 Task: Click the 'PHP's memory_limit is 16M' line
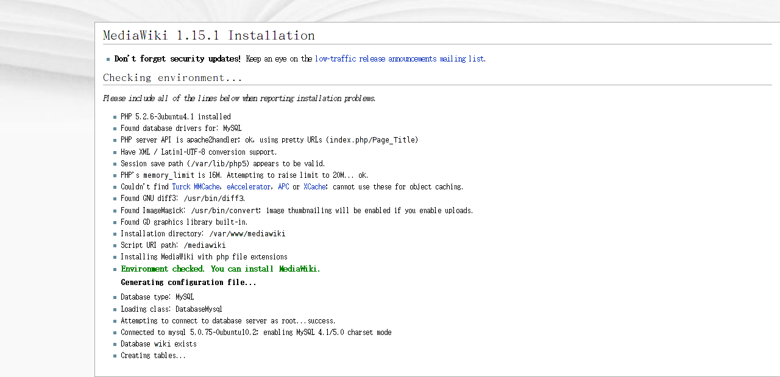click(244, 175)
